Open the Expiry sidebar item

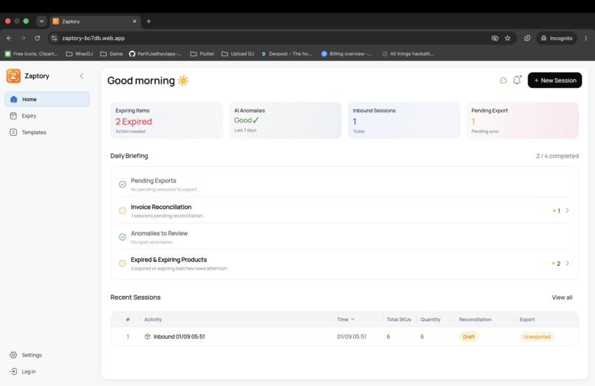[47, 116]
